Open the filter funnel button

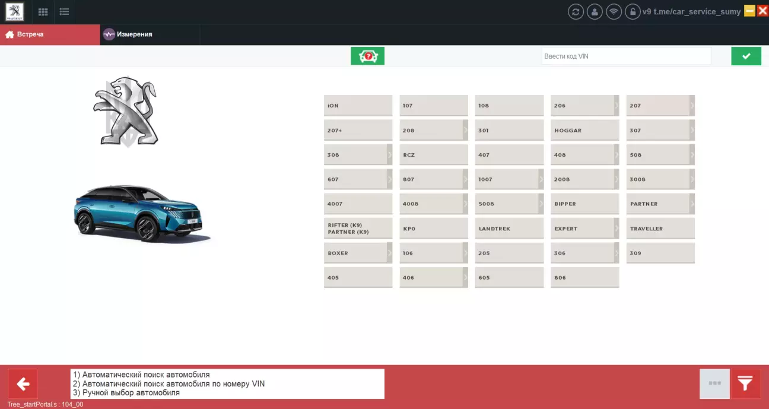(745, 384)
